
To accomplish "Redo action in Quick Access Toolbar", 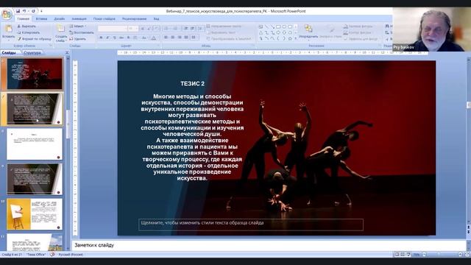I will [33, 11].
